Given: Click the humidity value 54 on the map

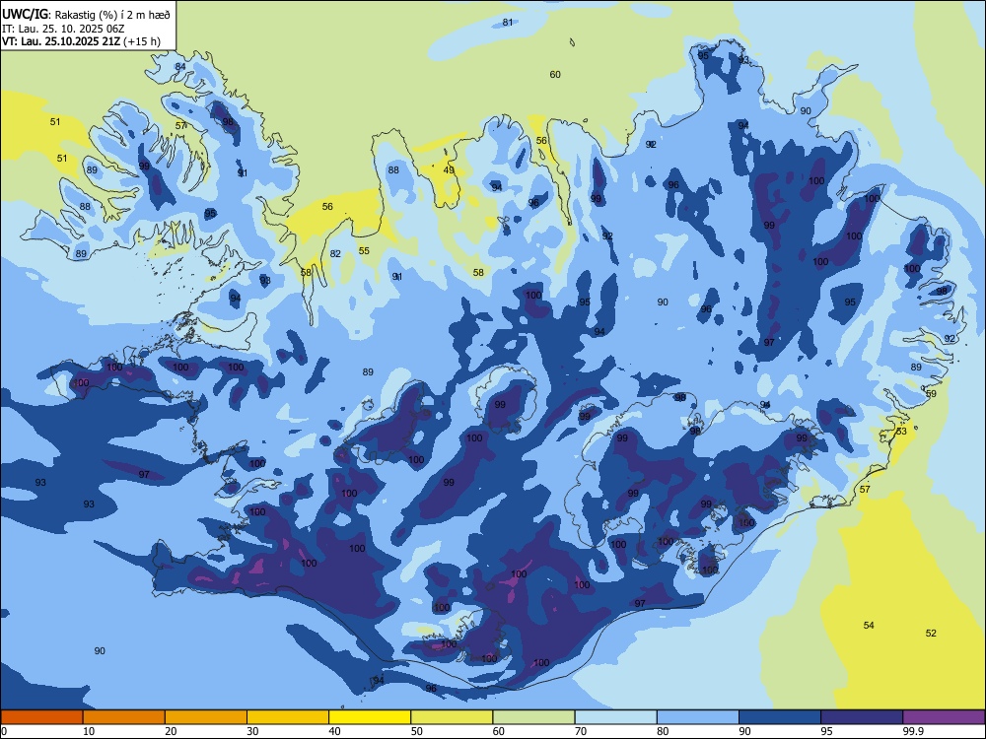Looking at the screenshot, I should (869, 626).
